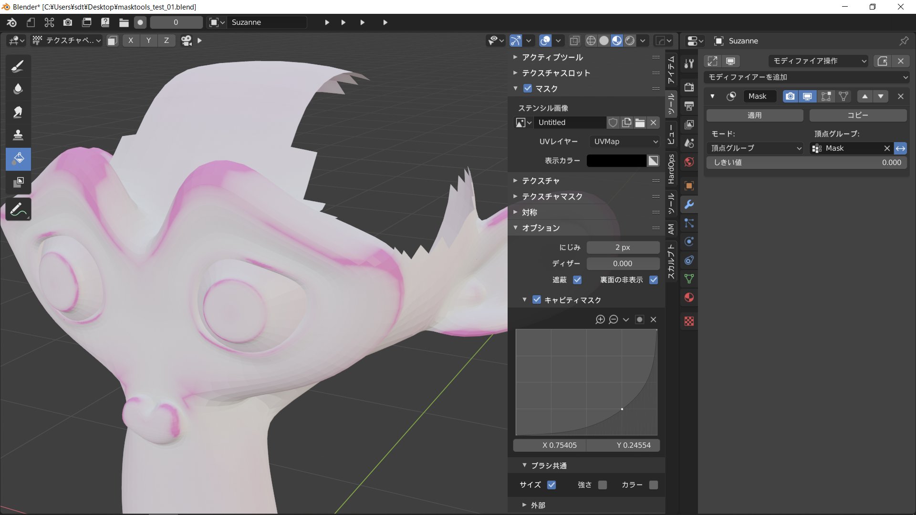Viewport: 916px width, 515px height.
Task: Select the Soften tool
Action: click(18, 89)
